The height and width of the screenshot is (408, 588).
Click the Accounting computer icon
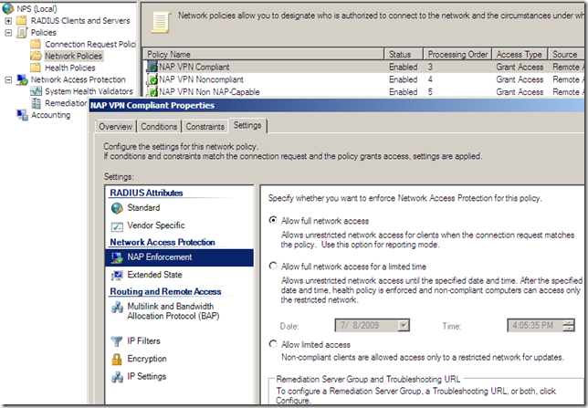(x=22, y=115)
